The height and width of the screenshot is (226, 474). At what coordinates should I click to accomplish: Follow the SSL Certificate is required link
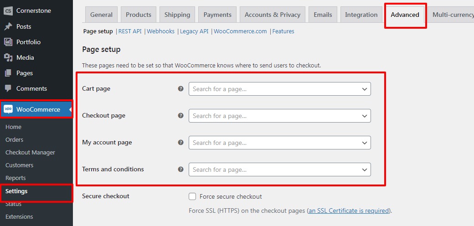point(349,211)
